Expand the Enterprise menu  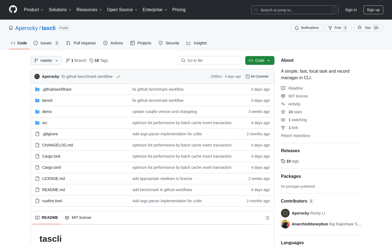[x=155, y=10]
